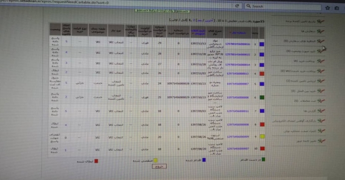Click the icon beside سفارش ها
The image size is (345, 180).
click(x=320, y=31)
